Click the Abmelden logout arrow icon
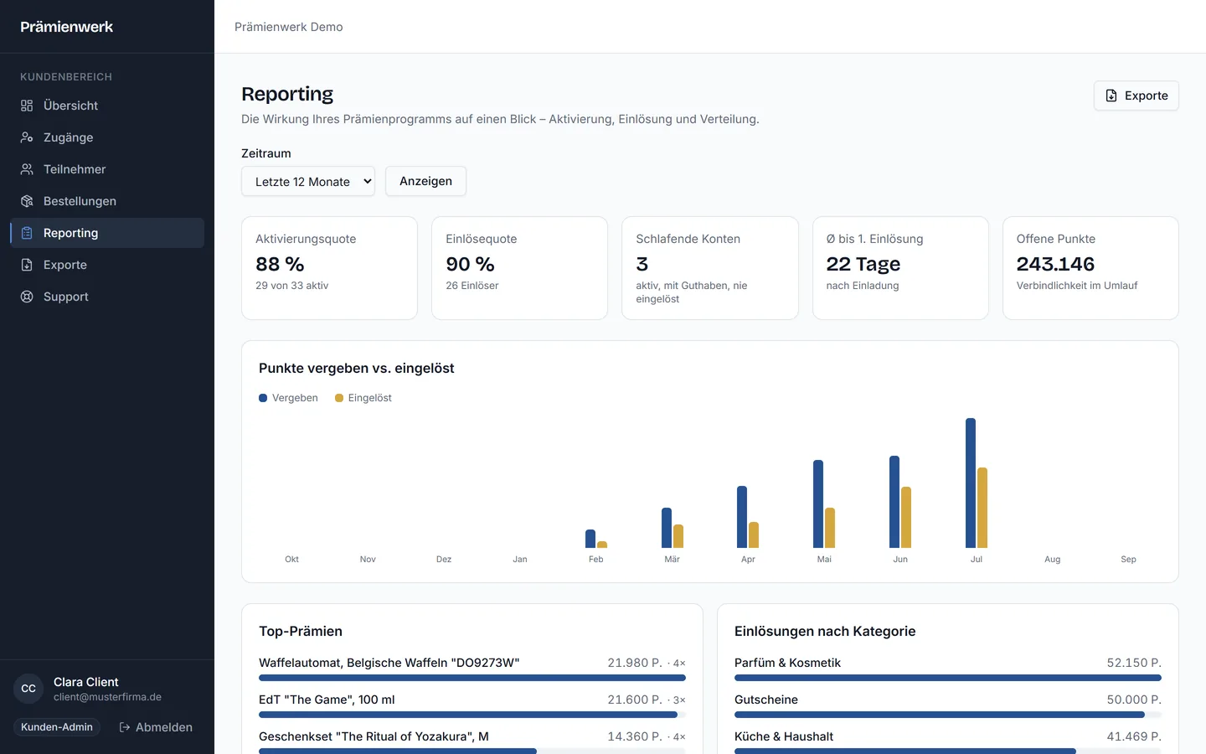The image size is (1206, 754). pos(125,727)
